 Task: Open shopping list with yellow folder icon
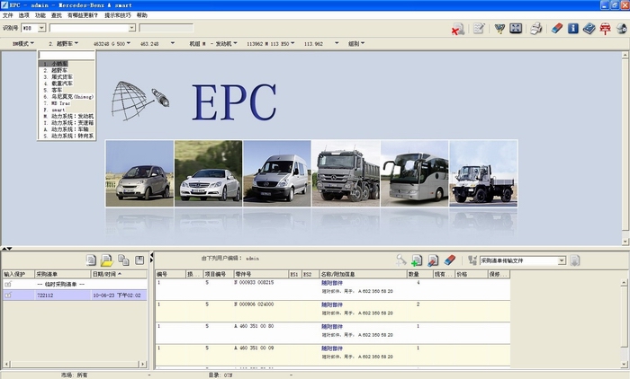coord(107,260)
